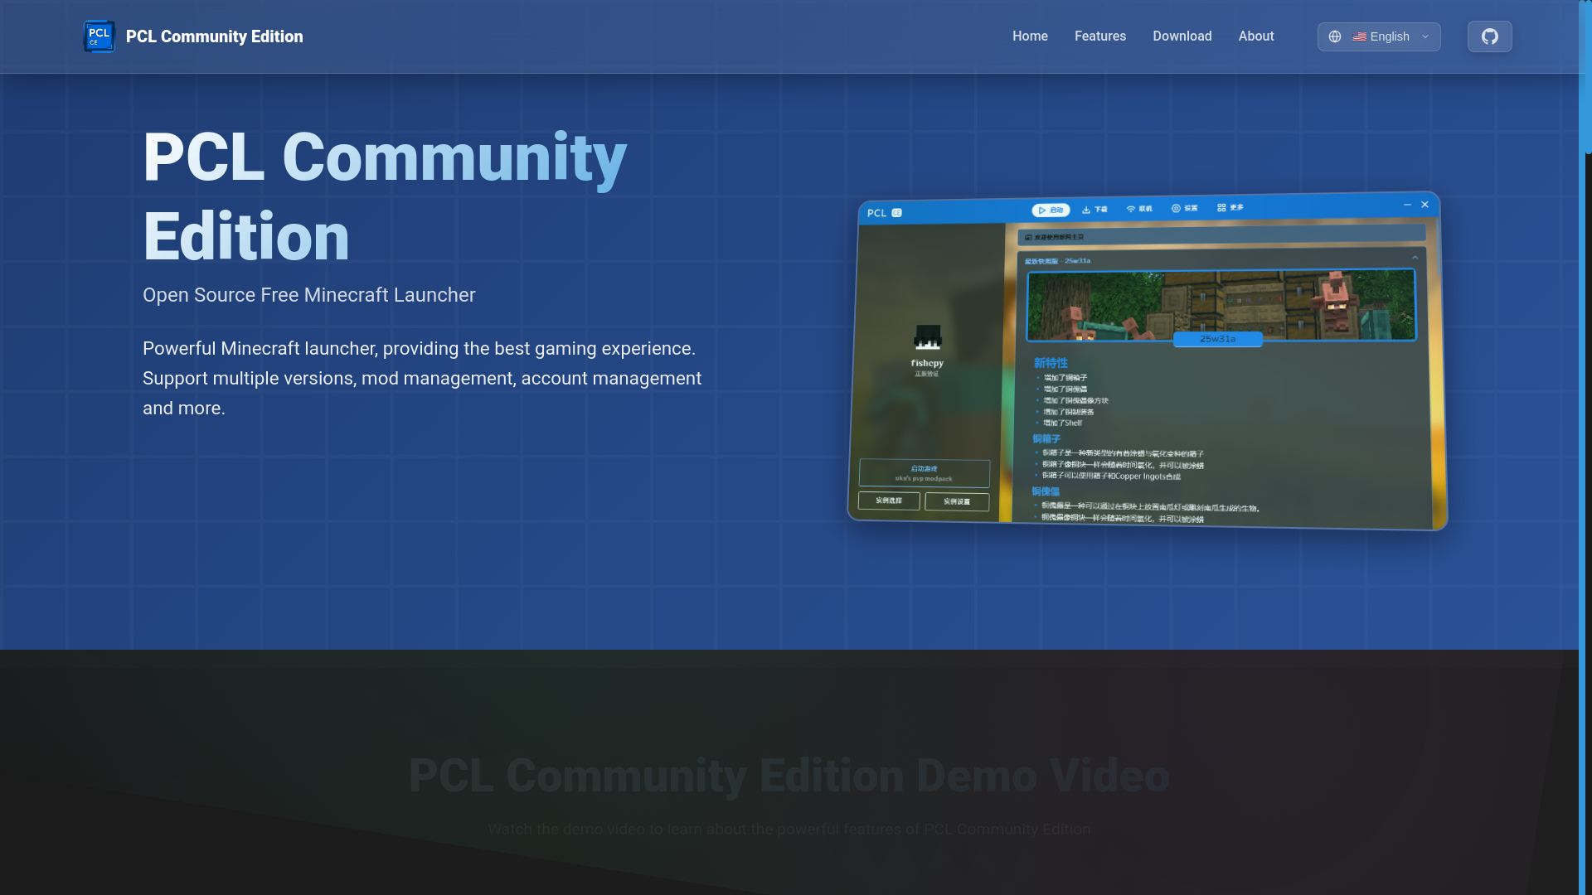Screen dimensions: 1592x895
Task: Open the Features nav item
Action: pos(1100,36)
